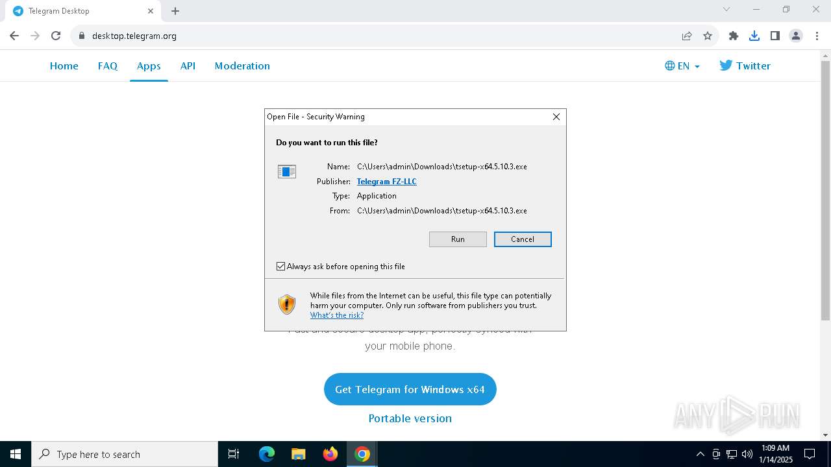Open the API menu item
The height and width of the screenshot is (467, 831).
click(188, 66)
